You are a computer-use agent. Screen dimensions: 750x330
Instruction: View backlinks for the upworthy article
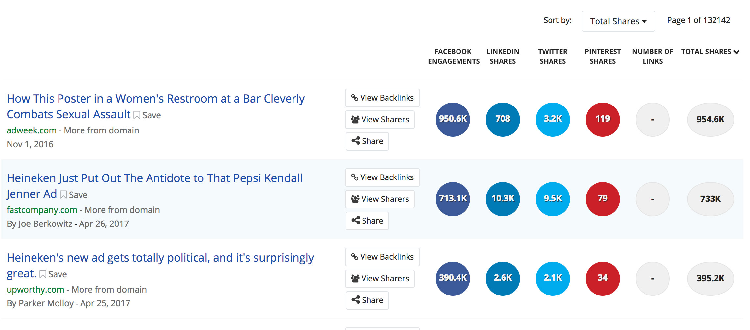click(x=383, y=257)
